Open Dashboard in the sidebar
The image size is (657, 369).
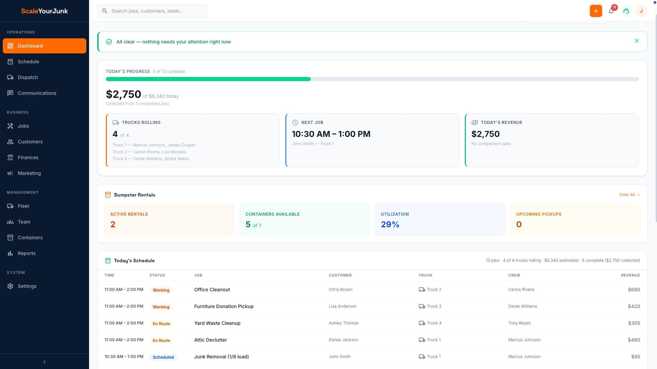[45, 46]
